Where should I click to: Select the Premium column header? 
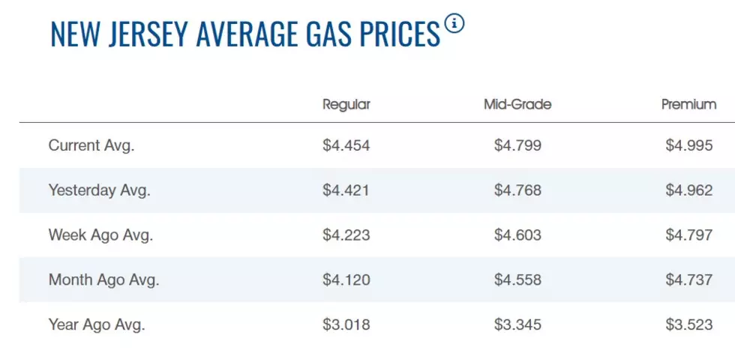tap(689, 104)
